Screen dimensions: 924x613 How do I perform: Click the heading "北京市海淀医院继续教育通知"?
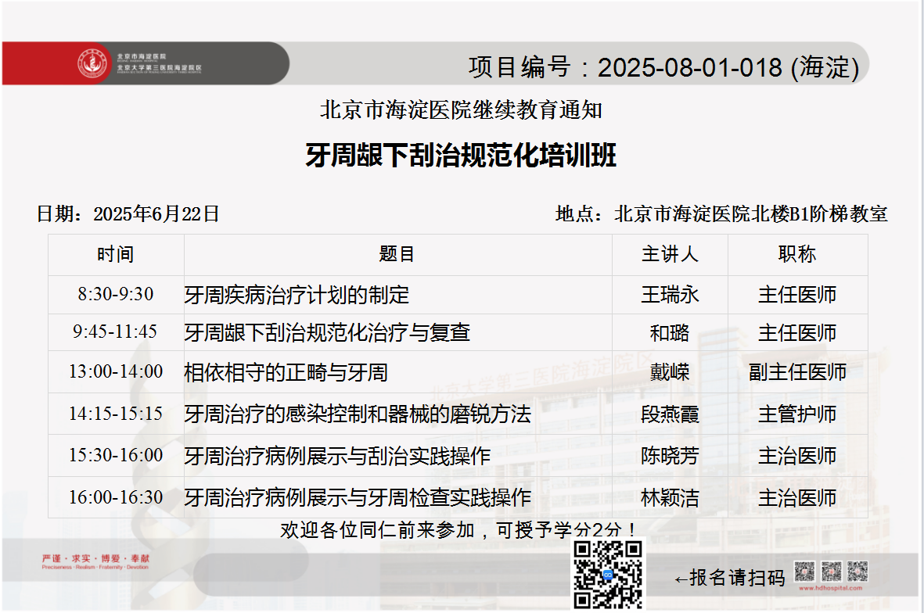pyautogui.click(x=461, y=110)
